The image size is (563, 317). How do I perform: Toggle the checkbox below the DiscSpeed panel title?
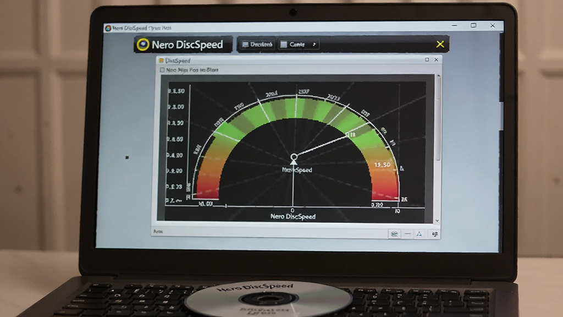pyautogui.click(x=162, y=70)
